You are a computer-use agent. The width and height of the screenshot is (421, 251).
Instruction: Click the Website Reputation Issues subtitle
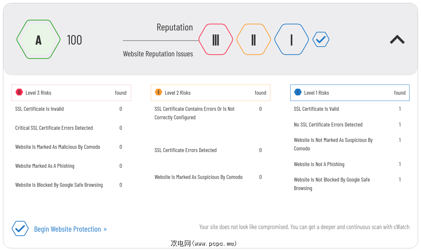[158, 54]
